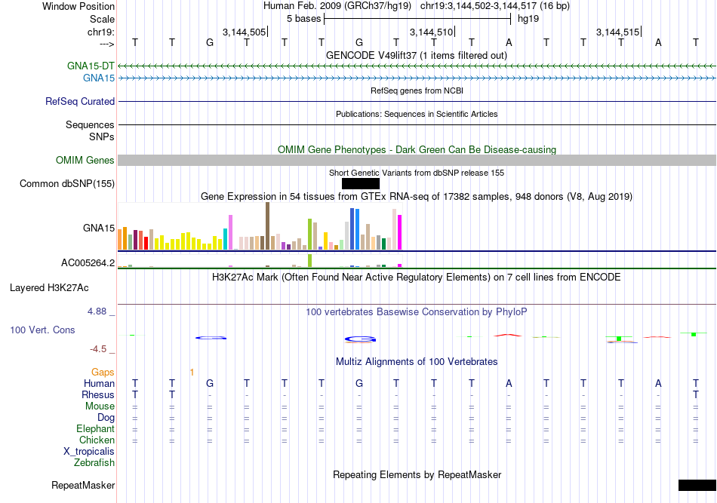Select the Zebrafish alignment row label

click(x=94, y=462)
